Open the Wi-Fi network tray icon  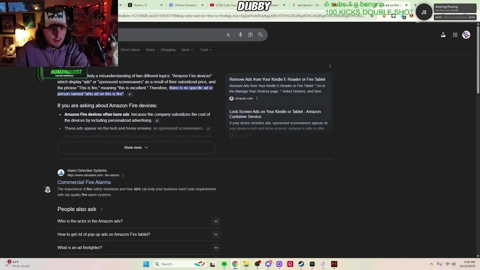click(447, 264)
